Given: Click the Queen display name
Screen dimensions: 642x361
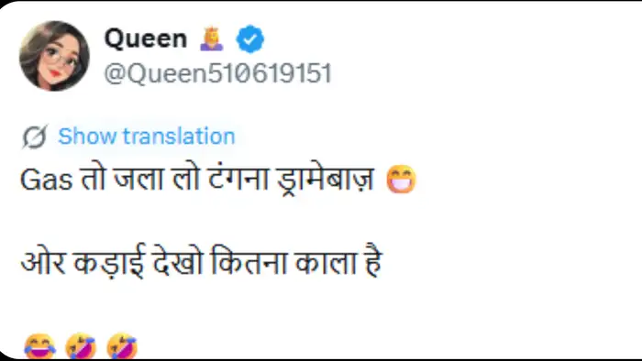Looking at the screenshot, I should click(146, 38).
